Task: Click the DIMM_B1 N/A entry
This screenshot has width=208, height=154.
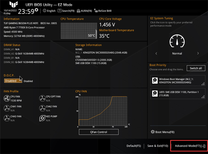Action: [12, 58]
